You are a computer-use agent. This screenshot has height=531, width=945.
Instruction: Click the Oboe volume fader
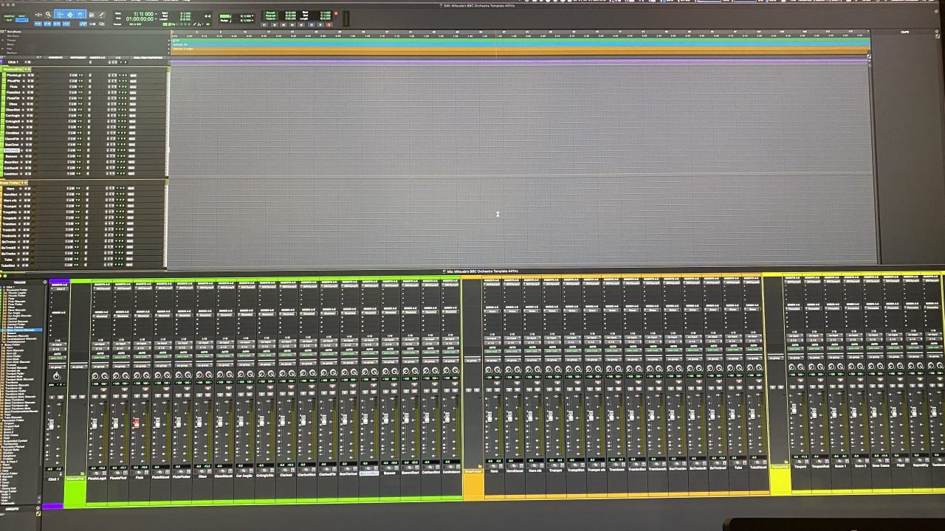click(199, 422)
